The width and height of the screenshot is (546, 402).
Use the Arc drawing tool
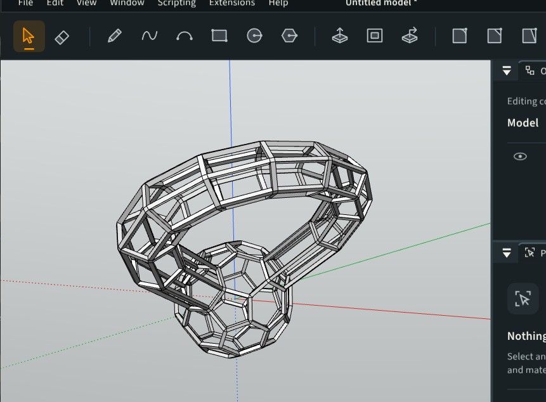pyautogui.click(x=185, y=36)
